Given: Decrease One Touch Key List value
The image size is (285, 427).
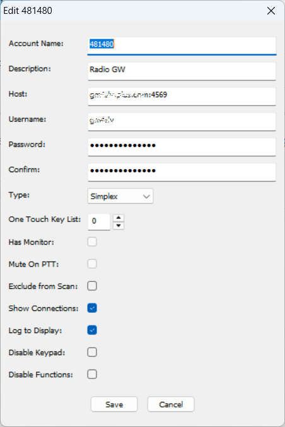Looking at the screenshot, I should click(x=119, y=226).
